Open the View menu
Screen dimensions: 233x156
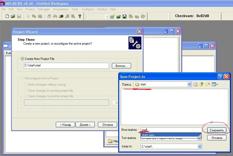19,9
